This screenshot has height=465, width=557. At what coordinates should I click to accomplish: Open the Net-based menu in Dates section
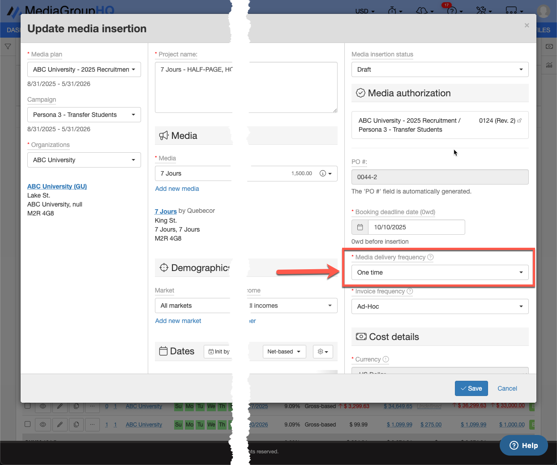tap(284, 352)
